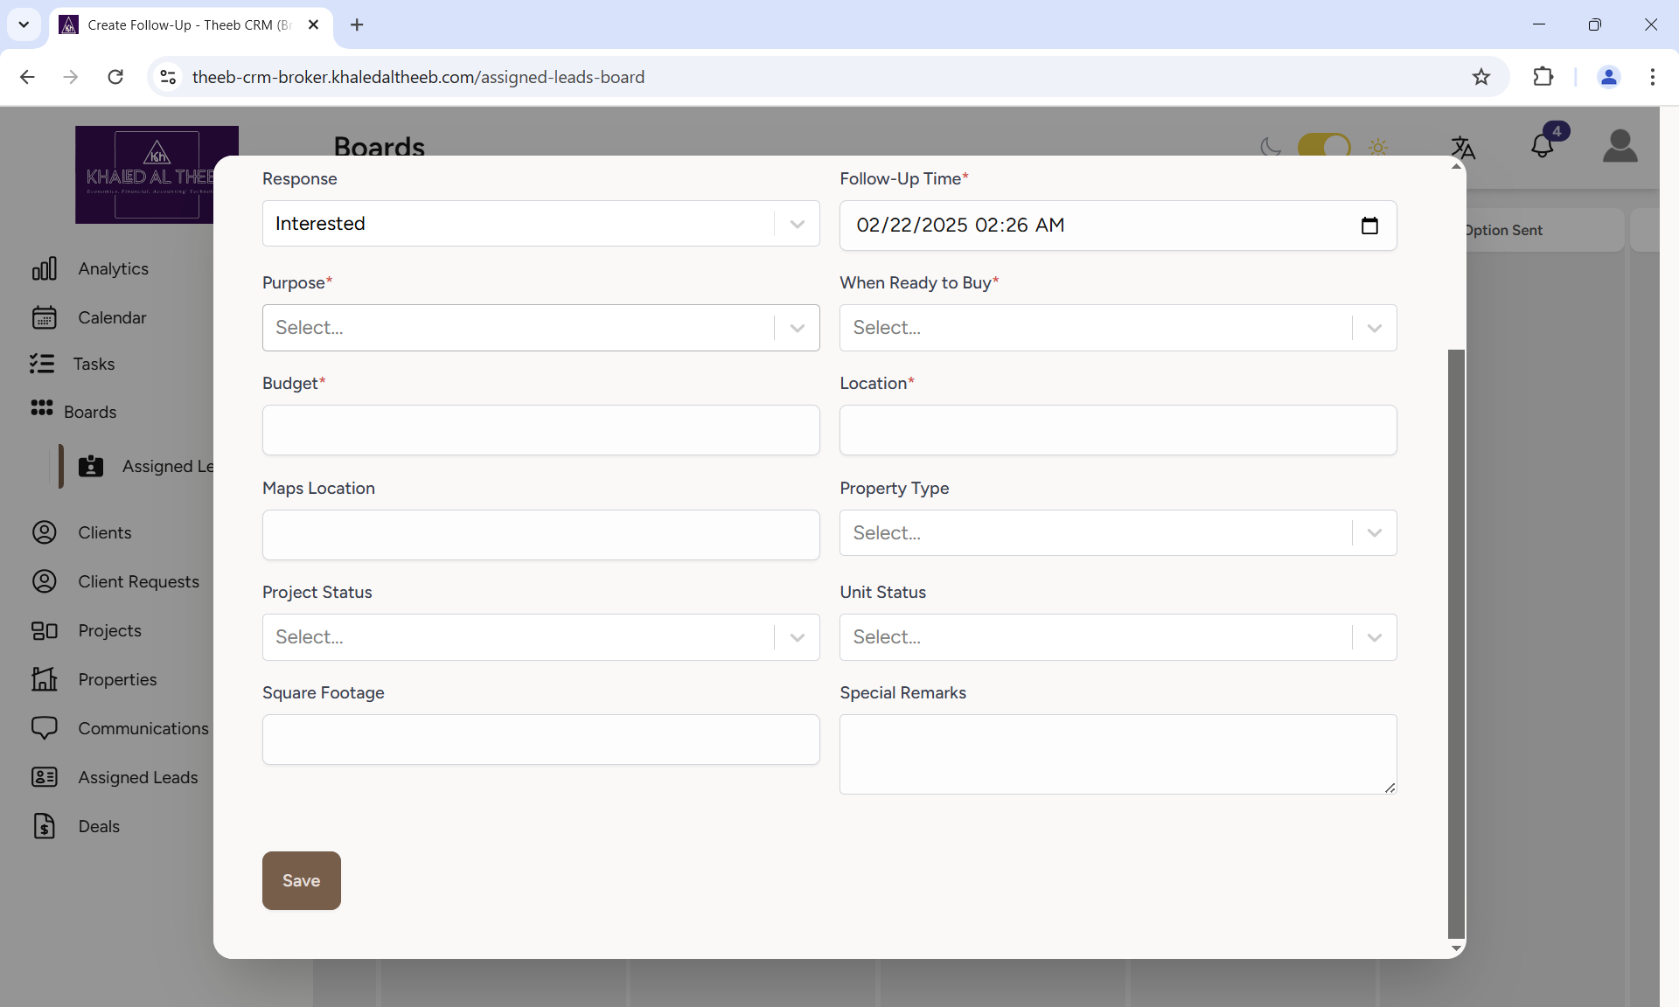Open the user profile avatar icon
Viewport: 1679px width, 1007px height.
[x=1620, y=146]
